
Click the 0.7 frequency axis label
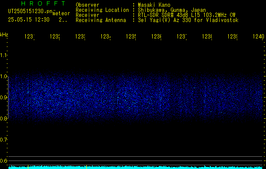(x=3, y=140)
